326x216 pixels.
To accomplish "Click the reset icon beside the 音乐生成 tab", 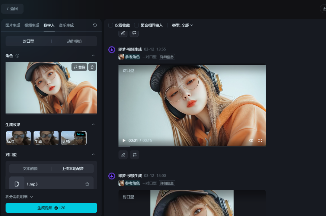I will pyautogui.click(x=95, y=25).
